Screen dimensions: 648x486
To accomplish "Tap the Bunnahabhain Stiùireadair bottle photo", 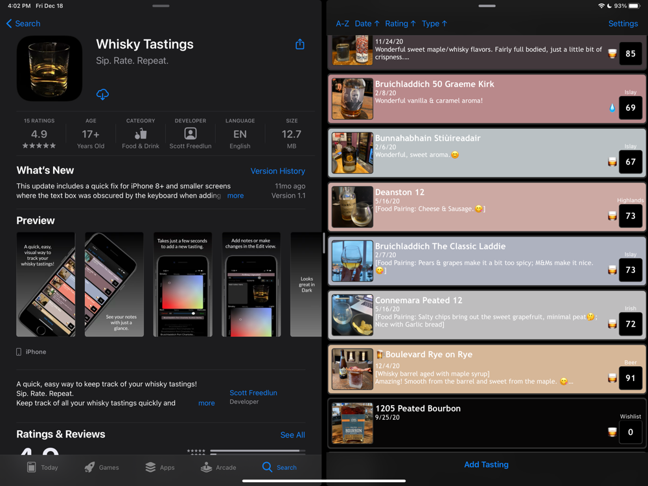I will coord(353,153).
